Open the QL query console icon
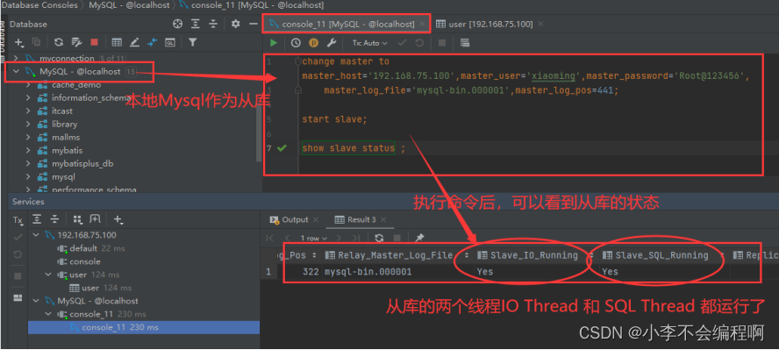Image resolution: width=779 pixels, height=350 pixels. coord(170,42)
